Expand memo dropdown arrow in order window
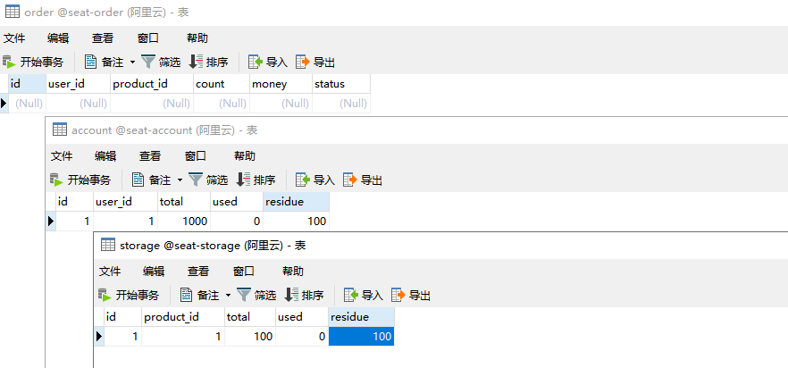Viewport: 788px width, 368px height. (132, 63)
